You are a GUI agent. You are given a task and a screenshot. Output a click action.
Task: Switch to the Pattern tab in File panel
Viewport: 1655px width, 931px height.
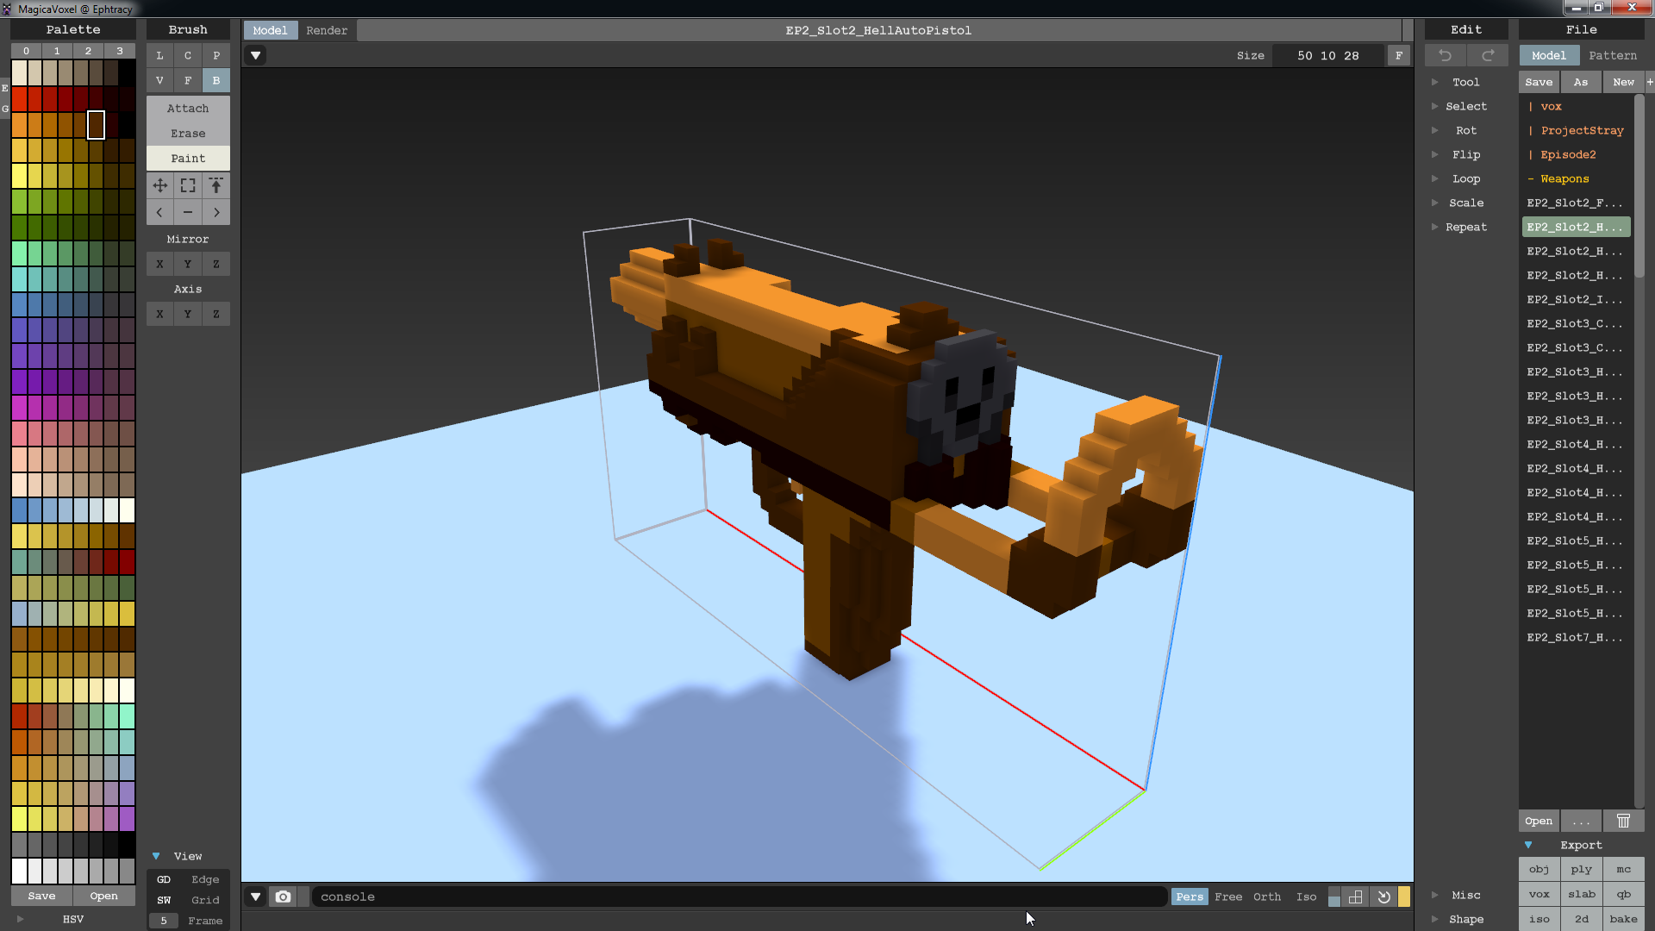(1613, 54)
